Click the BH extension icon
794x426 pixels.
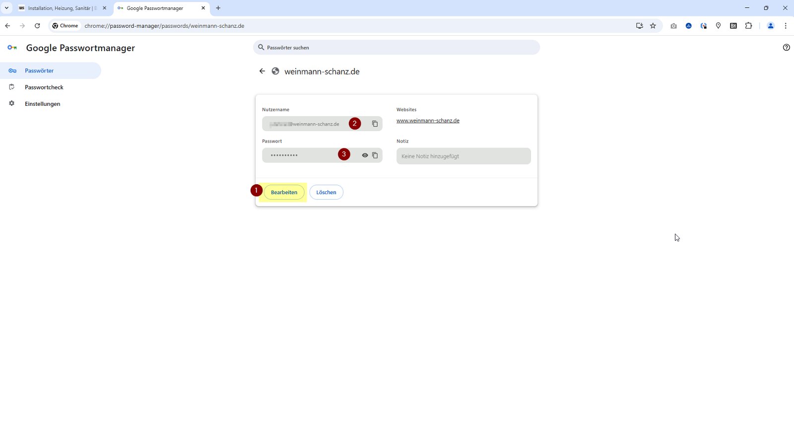[733, 26]
